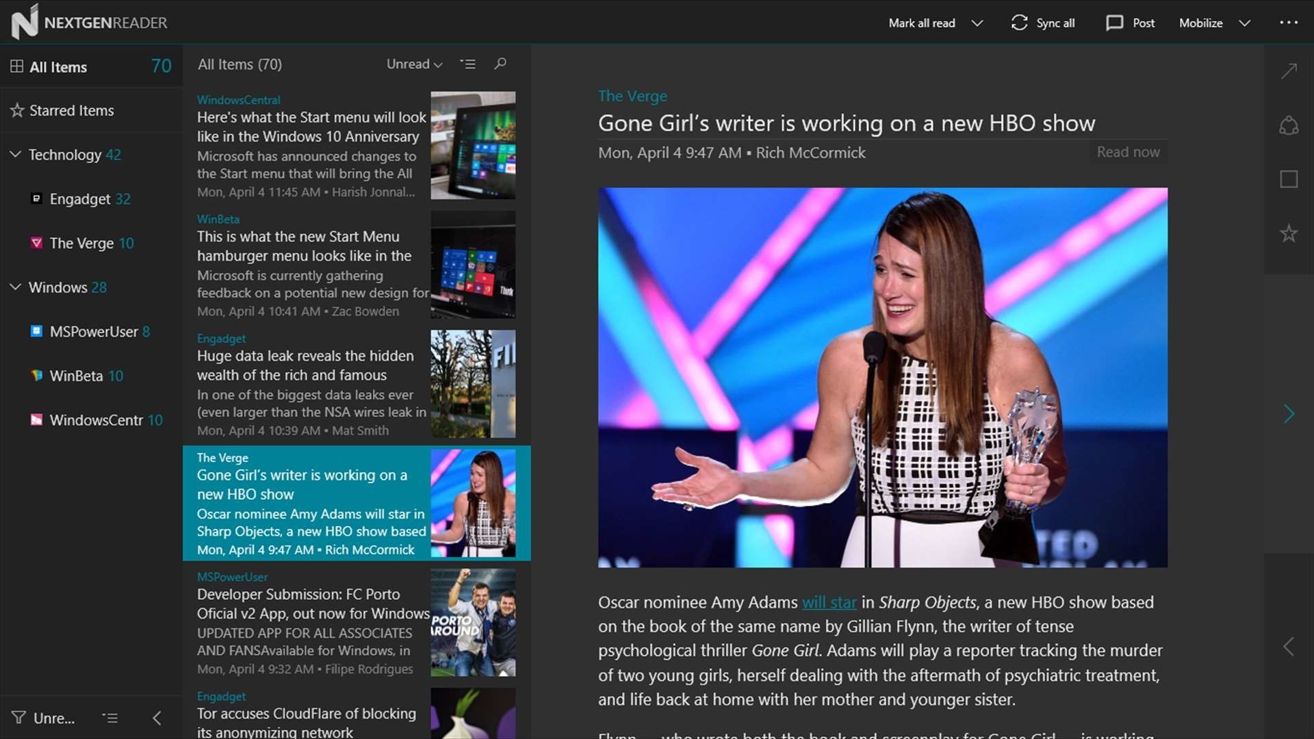Click the Post comment icon
The height and width of the screenshot is (739, 1314).
point(1114,23)
